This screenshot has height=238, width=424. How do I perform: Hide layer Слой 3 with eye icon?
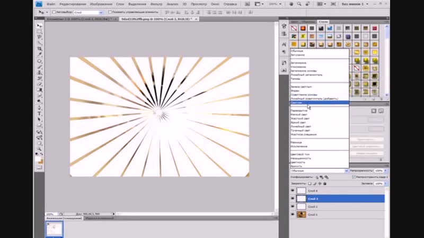[x=293, y=199]
